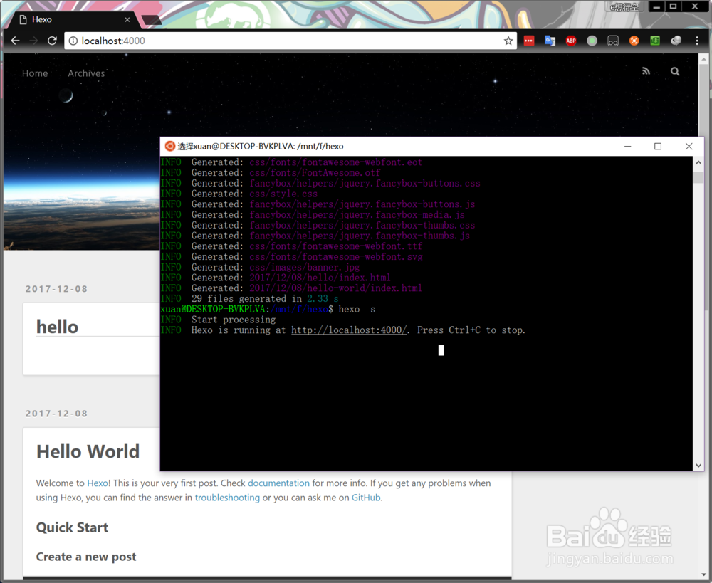Open the blog search magnifier icon
Viewport: 712px width, 583px height.
(675, 71)
